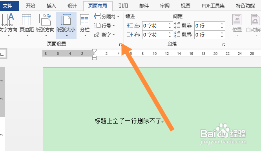Open the 特色功能 tab
This screenshot has height=151, width=261.
coord(245,6)
